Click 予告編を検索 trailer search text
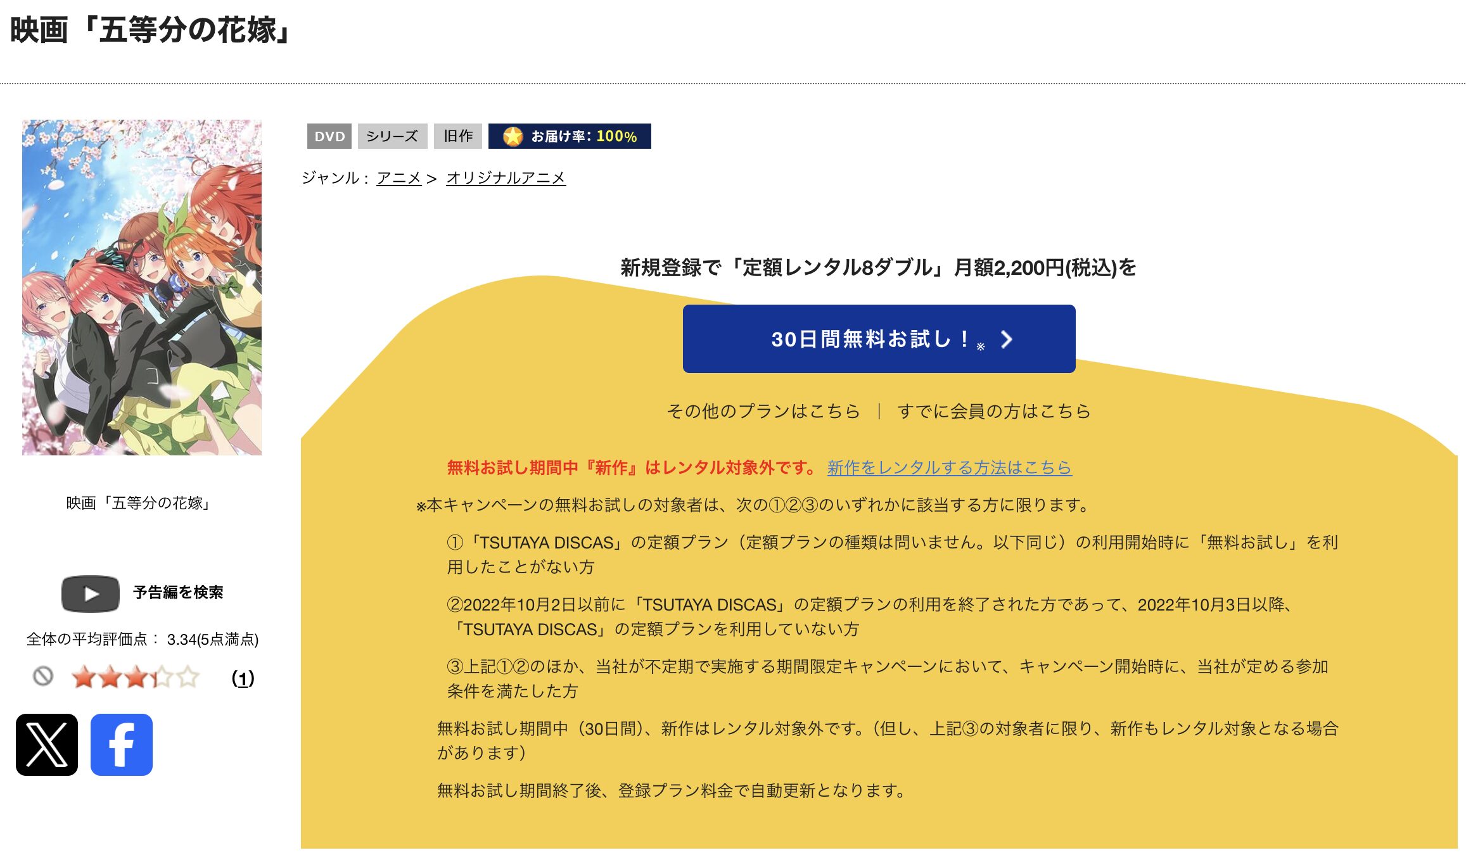Screen dimensions: 1466x855 pyautogui.click(x=178, y=592)
